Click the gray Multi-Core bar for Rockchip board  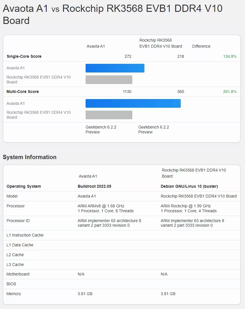click(x=109, y=115)
